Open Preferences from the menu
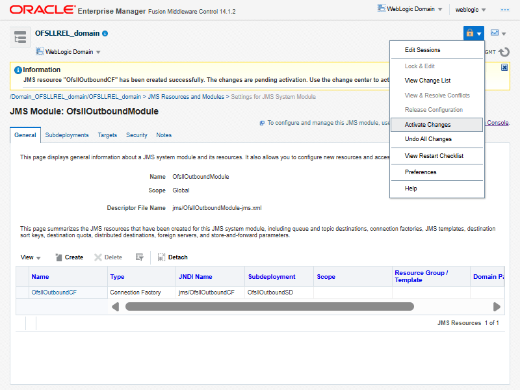 [420, 172]
